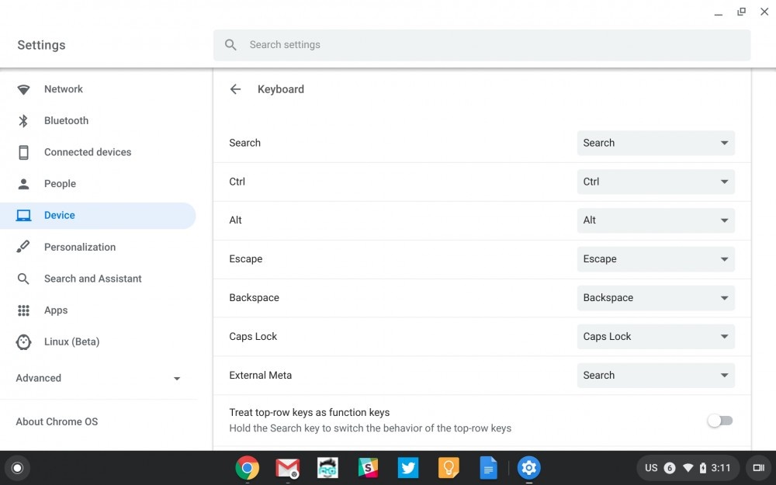The width and height of the screenshot is (776, 485).
Task: Expand the Advanced settings section
Action: (98, 379)
